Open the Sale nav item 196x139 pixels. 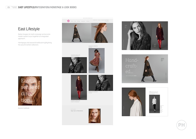click(75, 21)
